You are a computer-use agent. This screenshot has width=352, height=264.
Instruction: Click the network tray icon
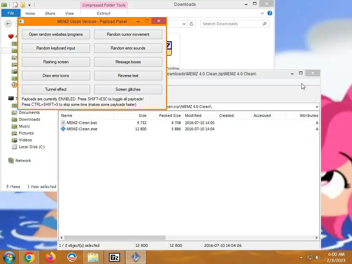pos(310,257)
